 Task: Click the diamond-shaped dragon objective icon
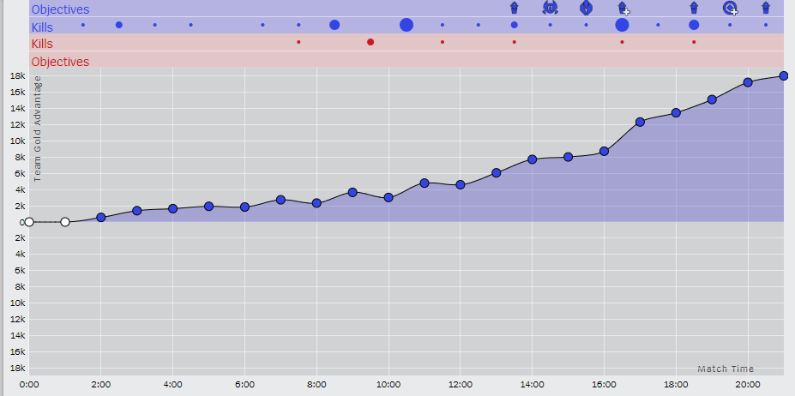[x=586, y=7]
